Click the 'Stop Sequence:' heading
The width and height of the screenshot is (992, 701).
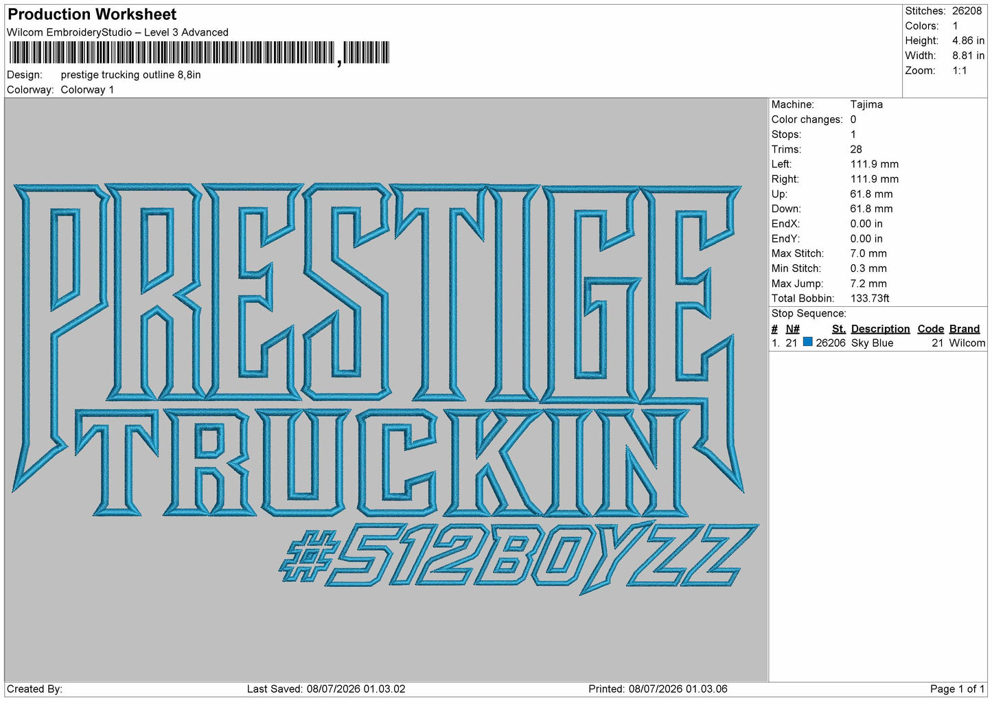(x=809, y=314)
